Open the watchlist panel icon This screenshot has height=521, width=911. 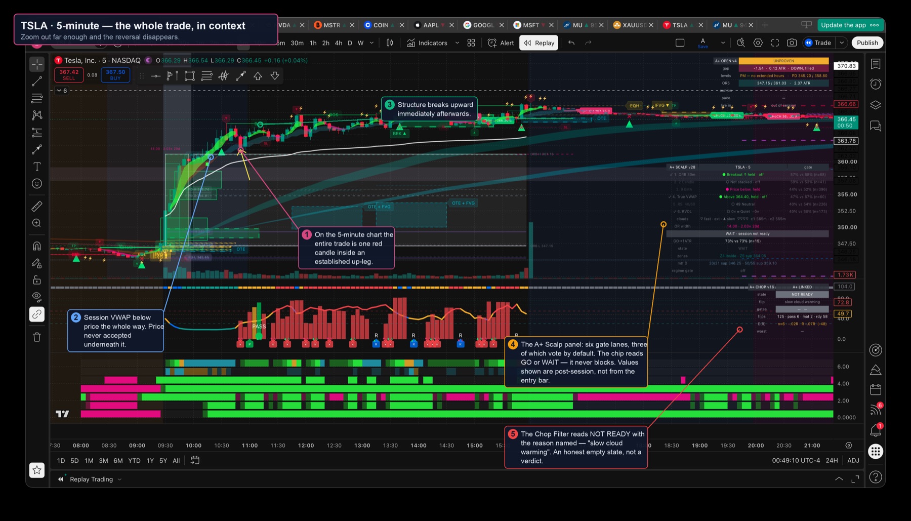point(876,64)
